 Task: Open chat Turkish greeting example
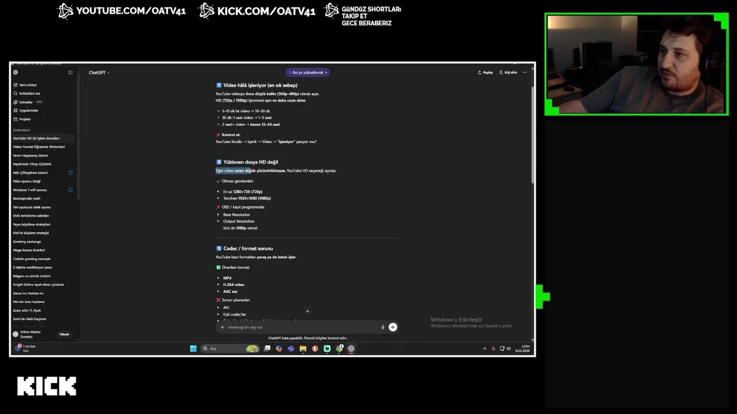coord(32,259)
